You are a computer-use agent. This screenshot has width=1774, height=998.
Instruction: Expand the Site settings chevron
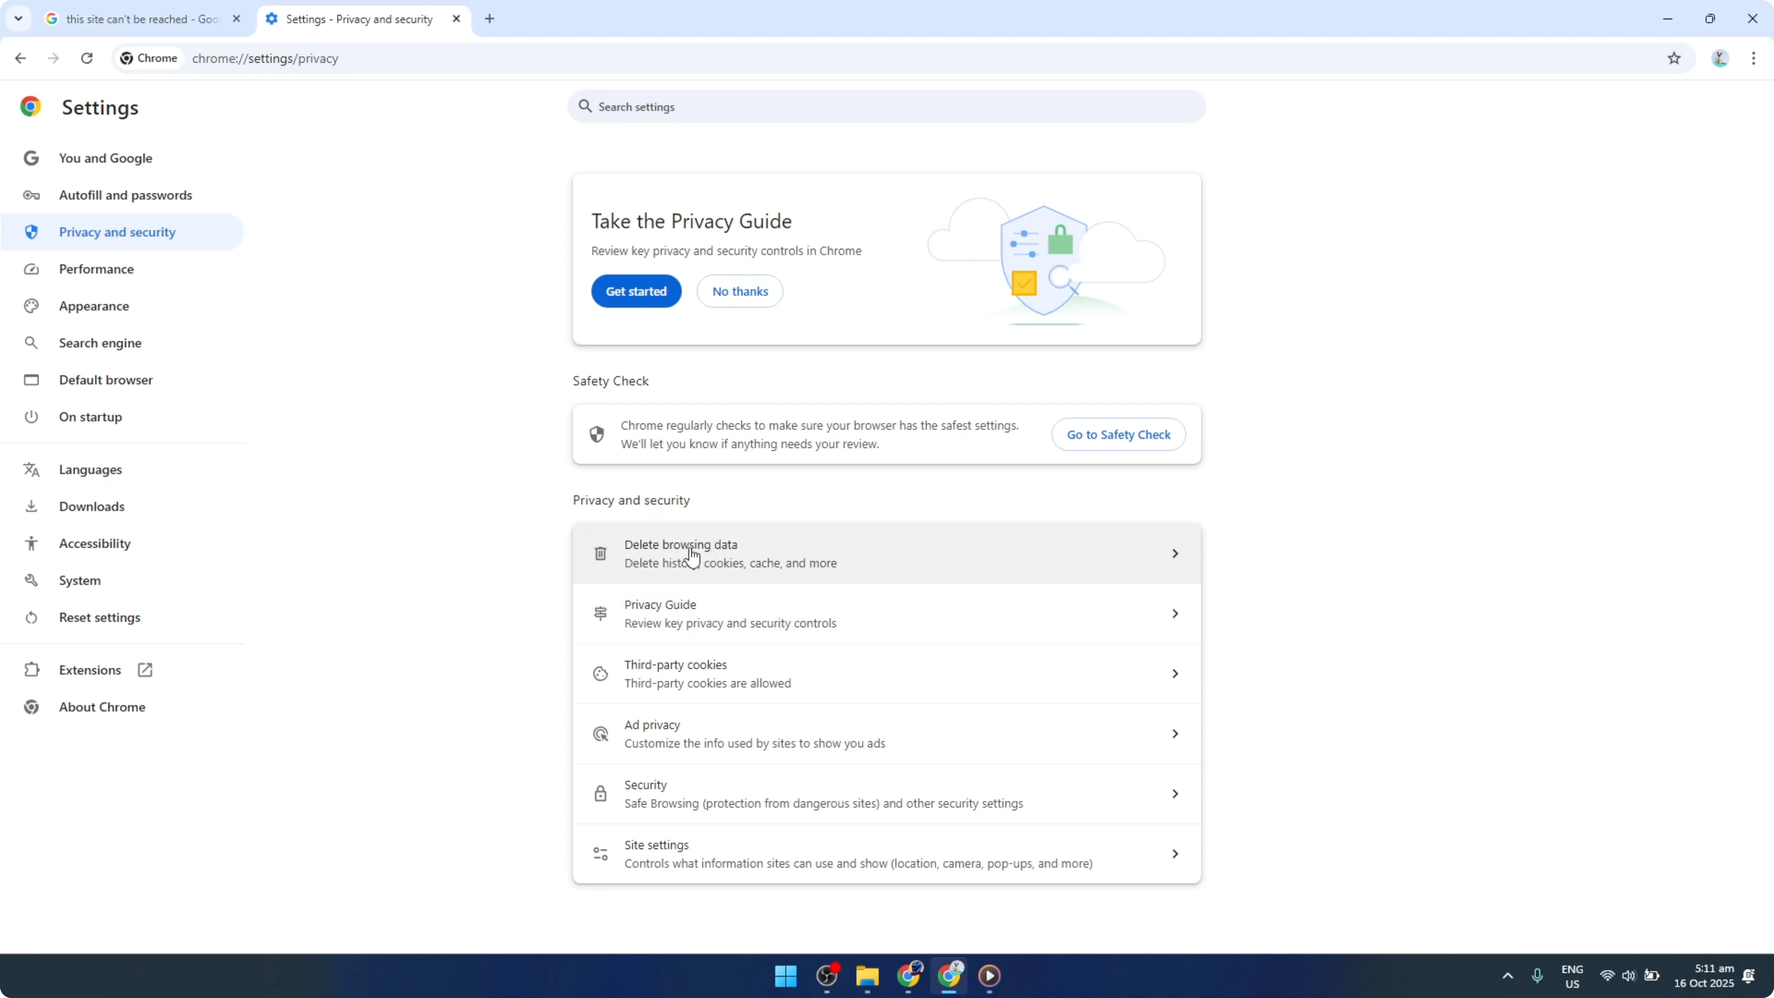(1175, 854)
